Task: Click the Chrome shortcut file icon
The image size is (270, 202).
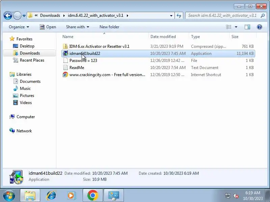Action: (65, 75)
